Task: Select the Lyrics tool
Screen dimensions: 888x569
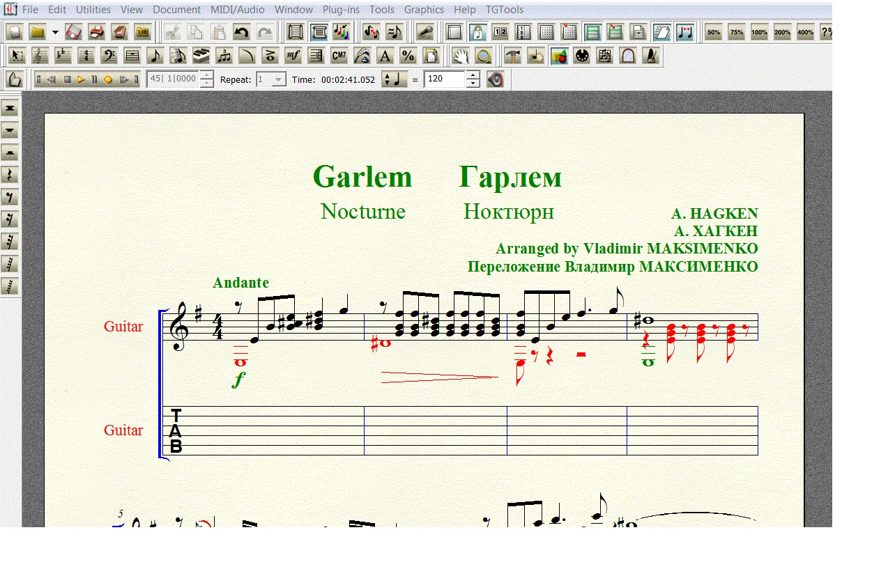Action: (362, 56)
